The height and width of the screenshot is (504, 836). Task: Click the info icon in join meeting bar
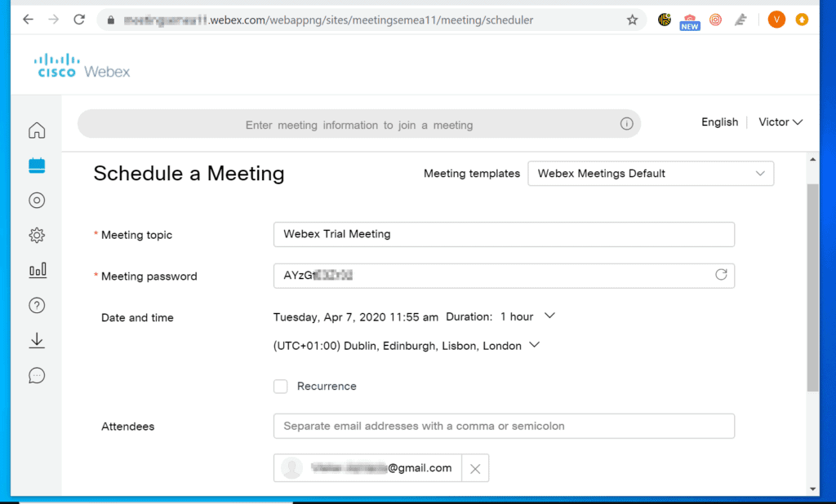[626, 124]
